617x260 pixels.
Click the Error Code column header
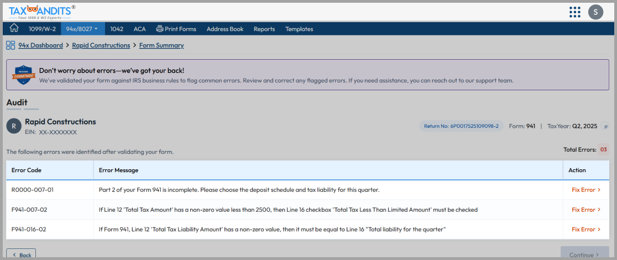click(x=50, y=170)
